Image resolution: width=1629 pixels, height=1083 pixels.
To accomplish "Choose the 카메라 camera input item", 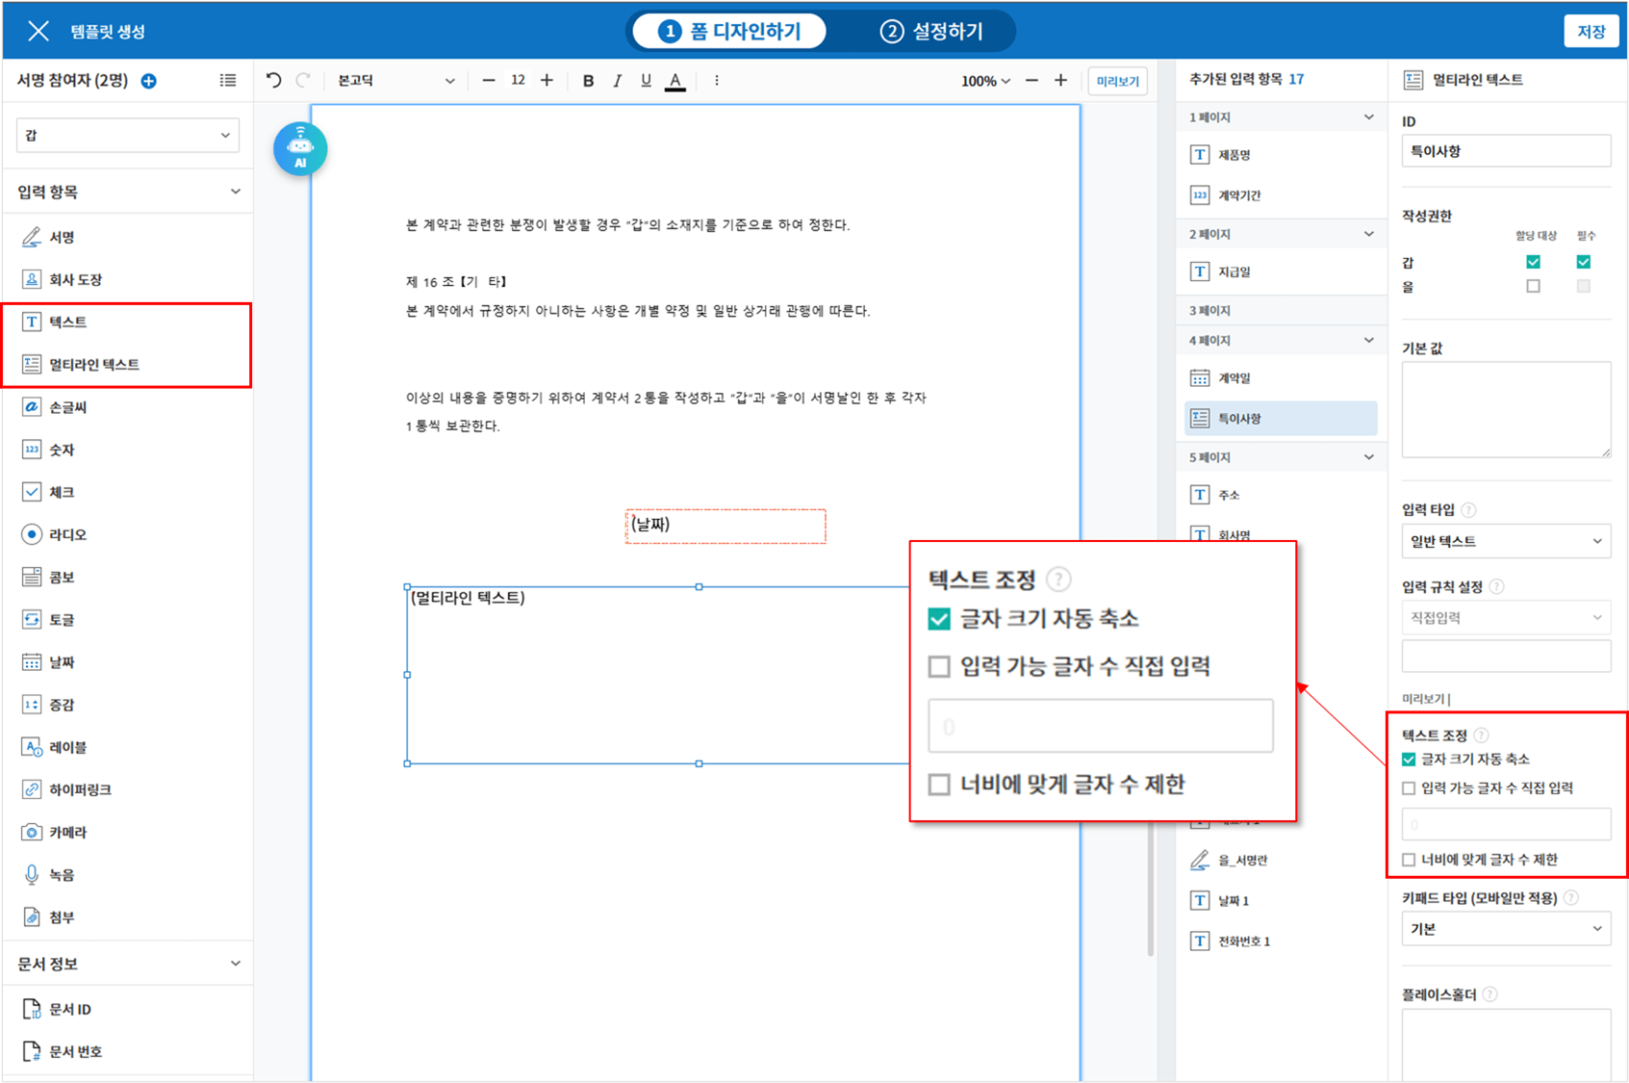I will click(x=67, y=832).
